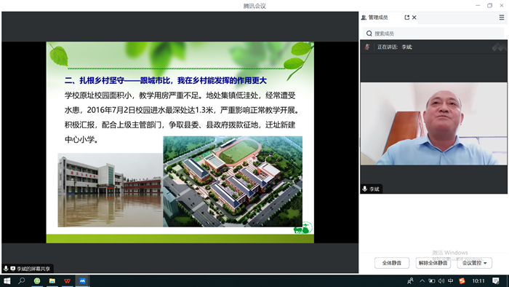Click the Tencent Meeting taskbar icon
This screenshot has height=287, width=509.
click(82, 281)
